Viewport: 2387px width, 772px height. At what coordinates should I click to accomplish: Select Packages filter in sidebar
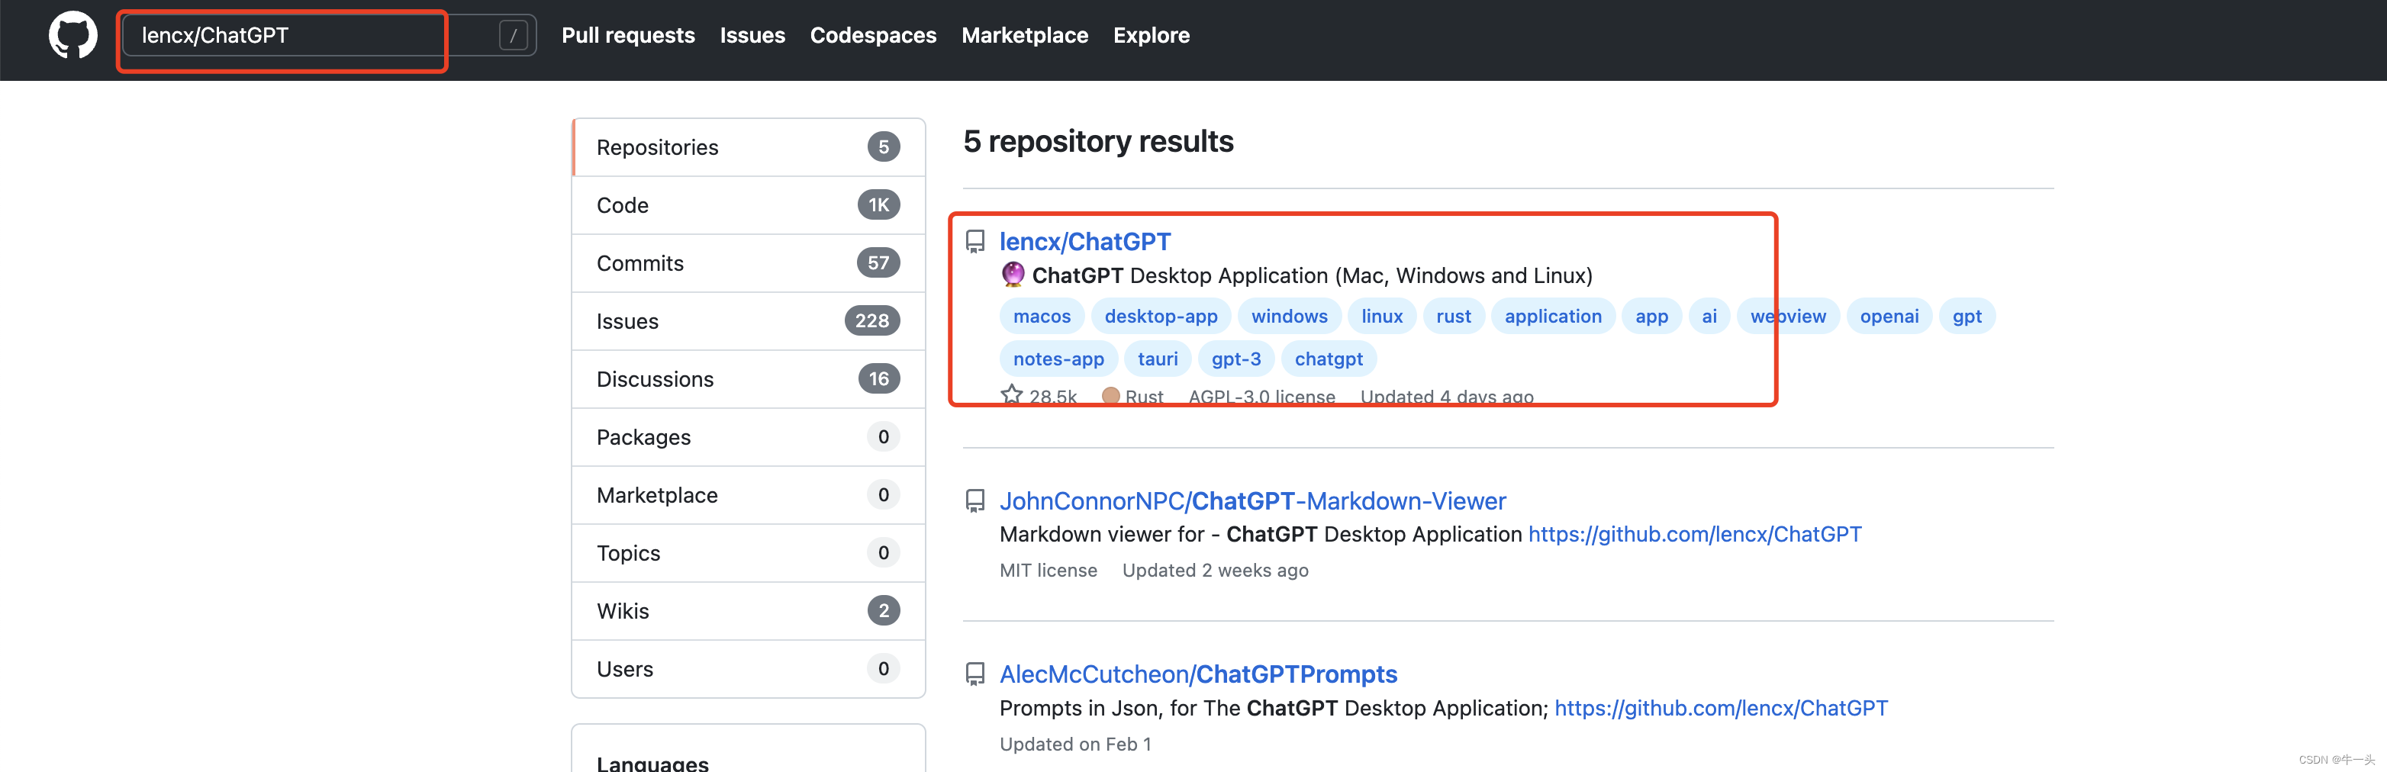749,436
